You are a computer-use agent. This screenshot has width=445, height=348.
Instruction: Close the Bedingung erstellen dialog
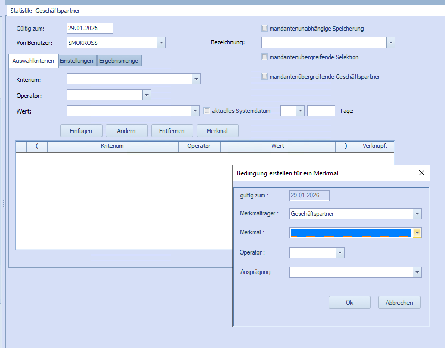(421, 173)
